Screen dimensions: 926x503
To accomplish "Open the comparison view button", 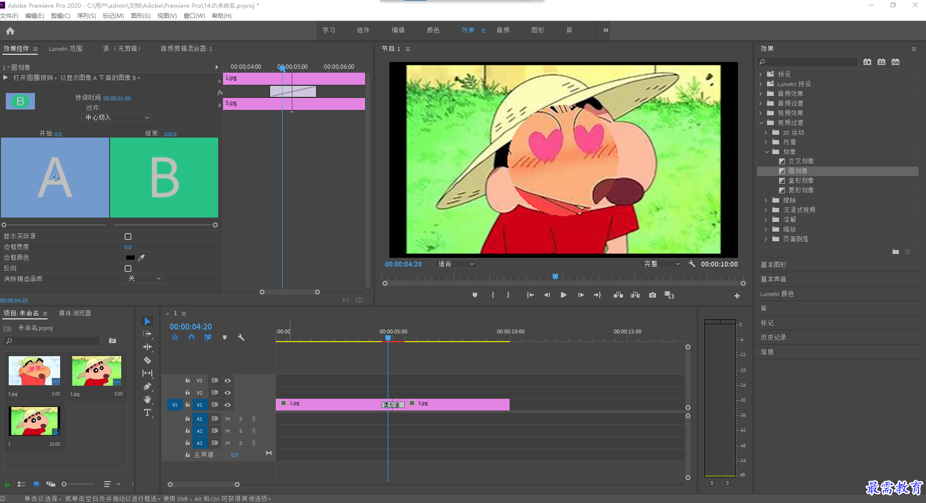I will point(669,295).
